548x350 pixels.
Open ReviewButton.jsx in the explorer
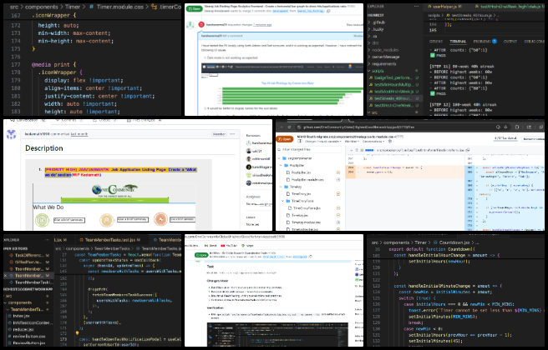pyautogui.click(x=28, y=343)
